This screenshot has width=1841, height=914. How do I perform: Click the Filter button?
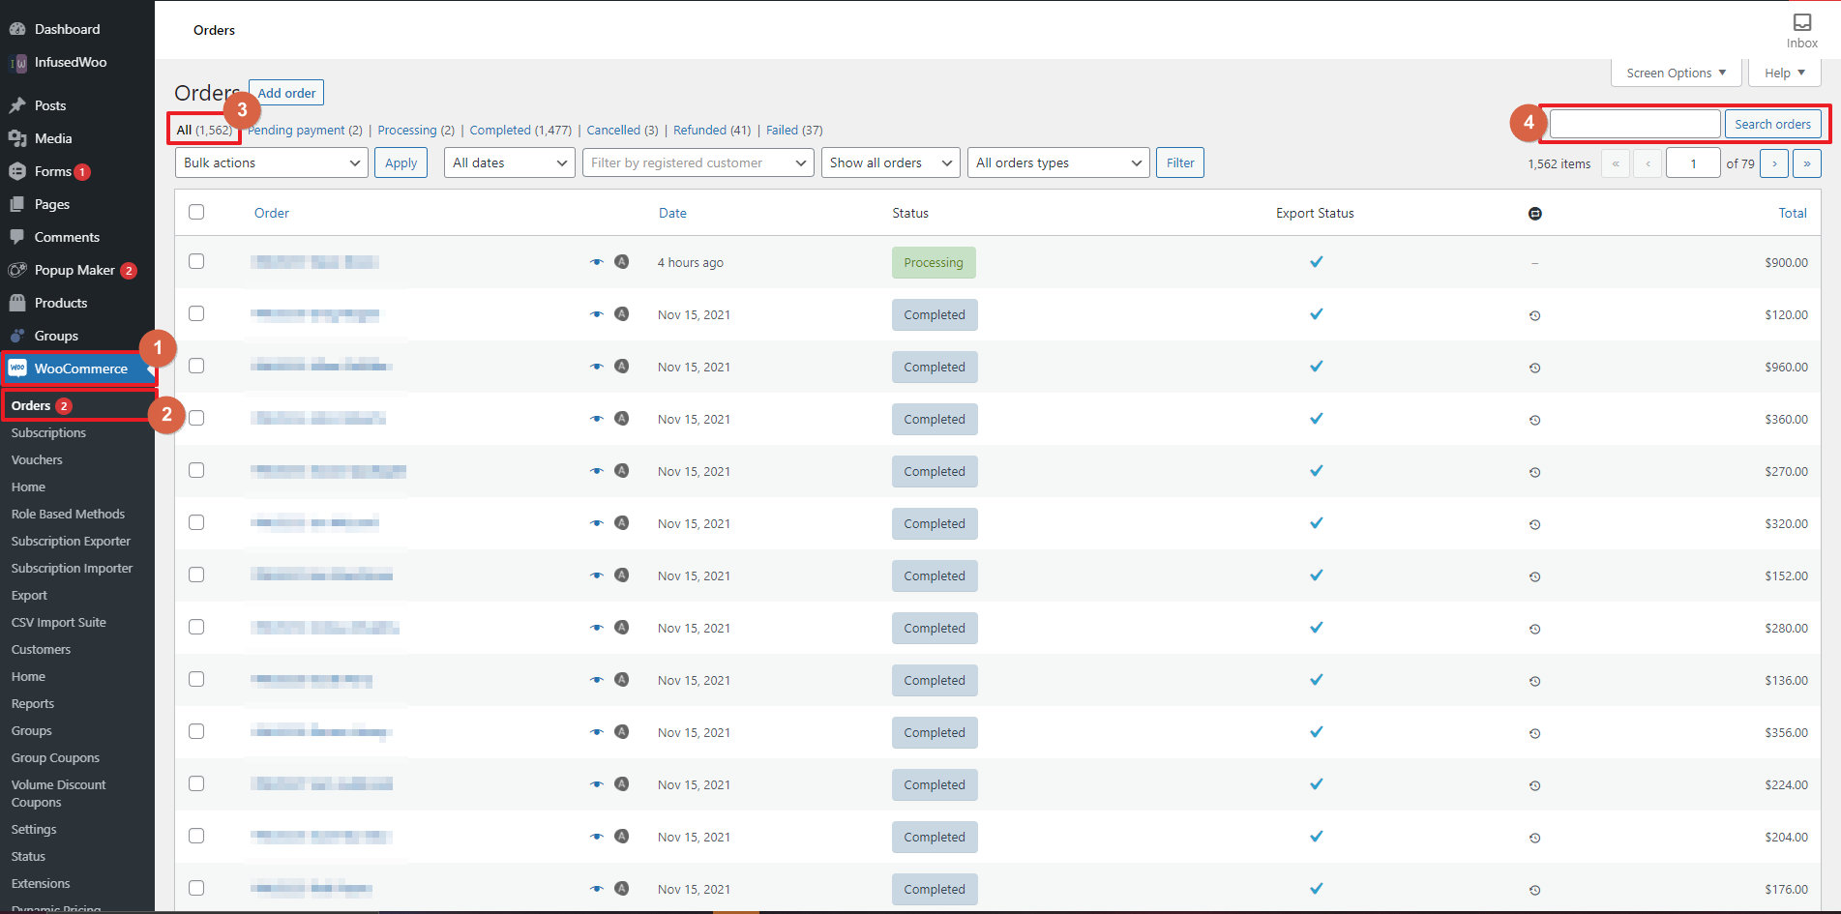click(x=1180, y=162)
